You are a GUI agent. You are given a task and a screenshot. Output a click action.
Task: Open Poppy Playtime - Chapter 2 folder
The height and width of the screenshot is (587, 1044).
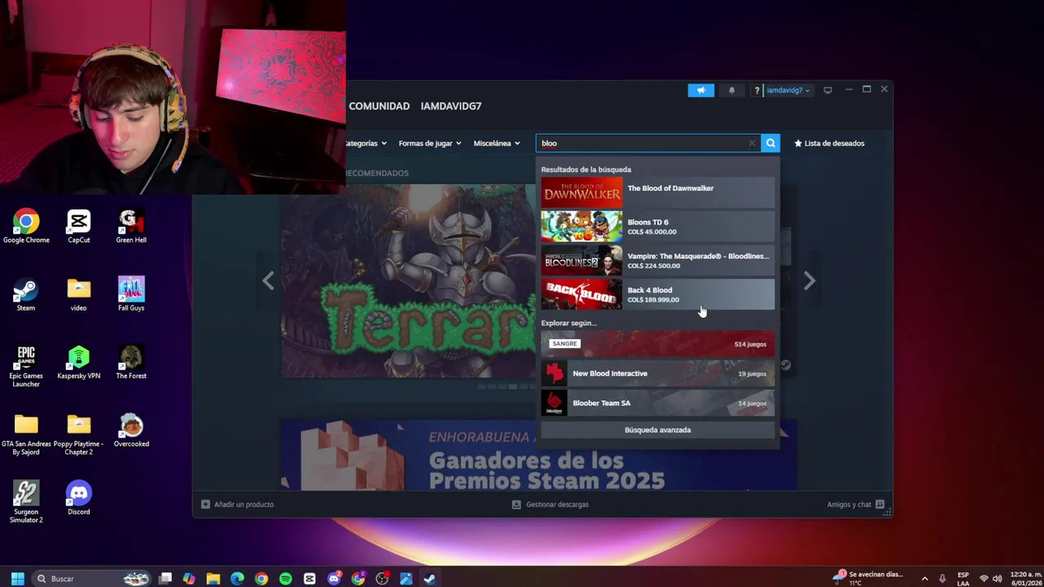tap(79, 435)
